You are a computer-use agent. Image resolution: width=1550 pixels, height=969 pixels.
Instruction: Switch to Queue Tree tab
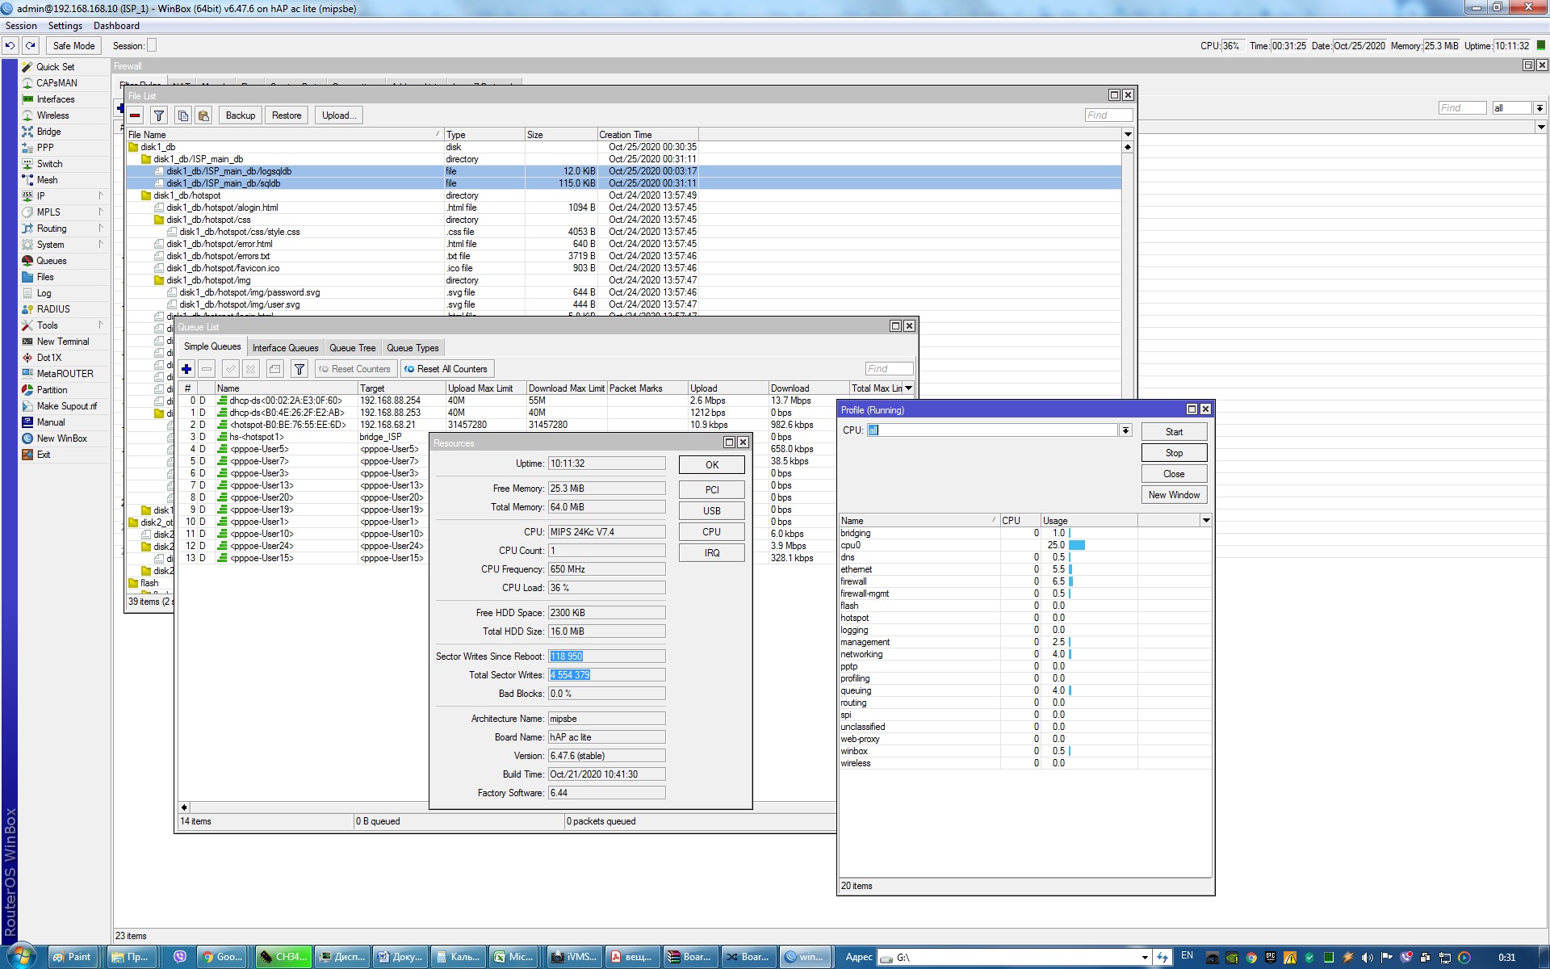pyautogui.click(x=352, y=348)
